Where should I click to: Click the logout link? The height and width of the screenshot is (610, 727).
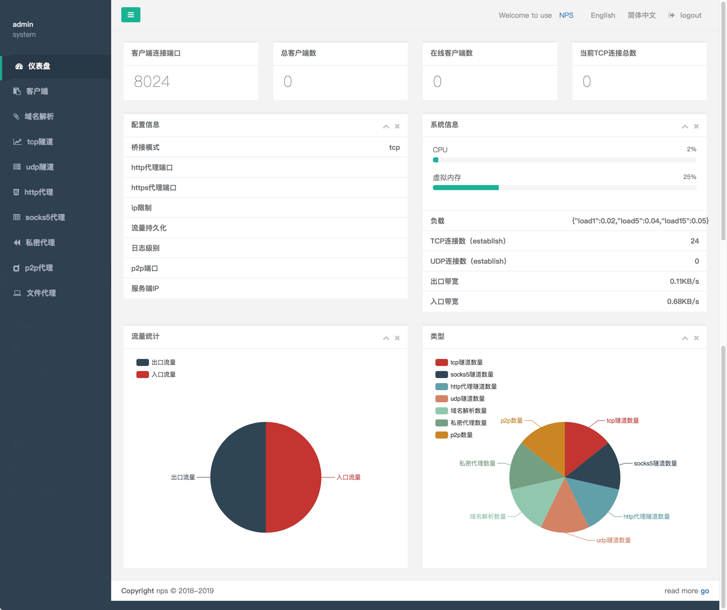coord(690,15)
